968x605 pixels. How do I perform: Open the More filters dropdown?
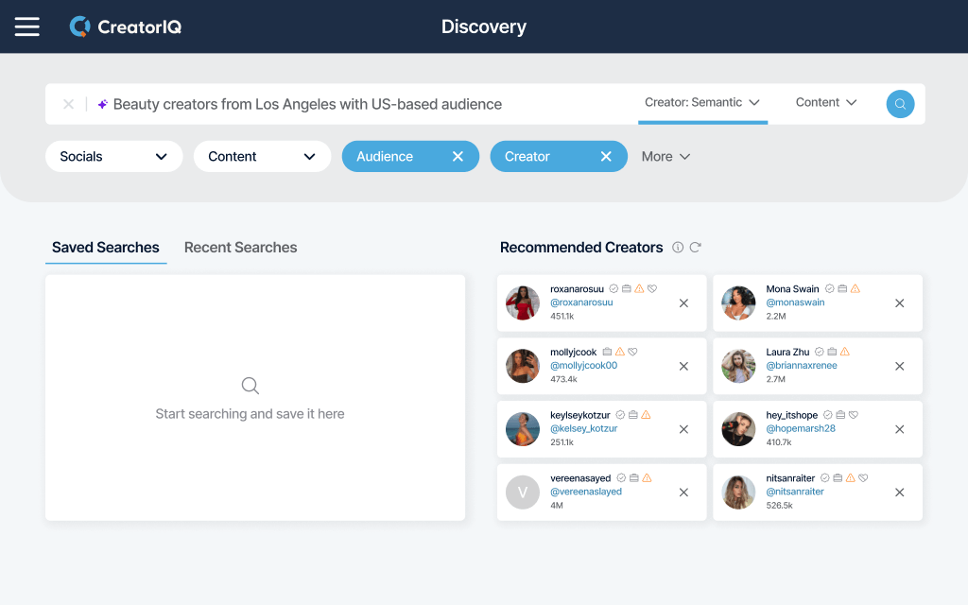(665, 156)
